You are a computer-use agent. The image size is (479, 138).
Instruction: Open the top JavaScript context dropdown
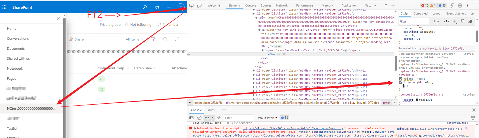click(209, 118)
